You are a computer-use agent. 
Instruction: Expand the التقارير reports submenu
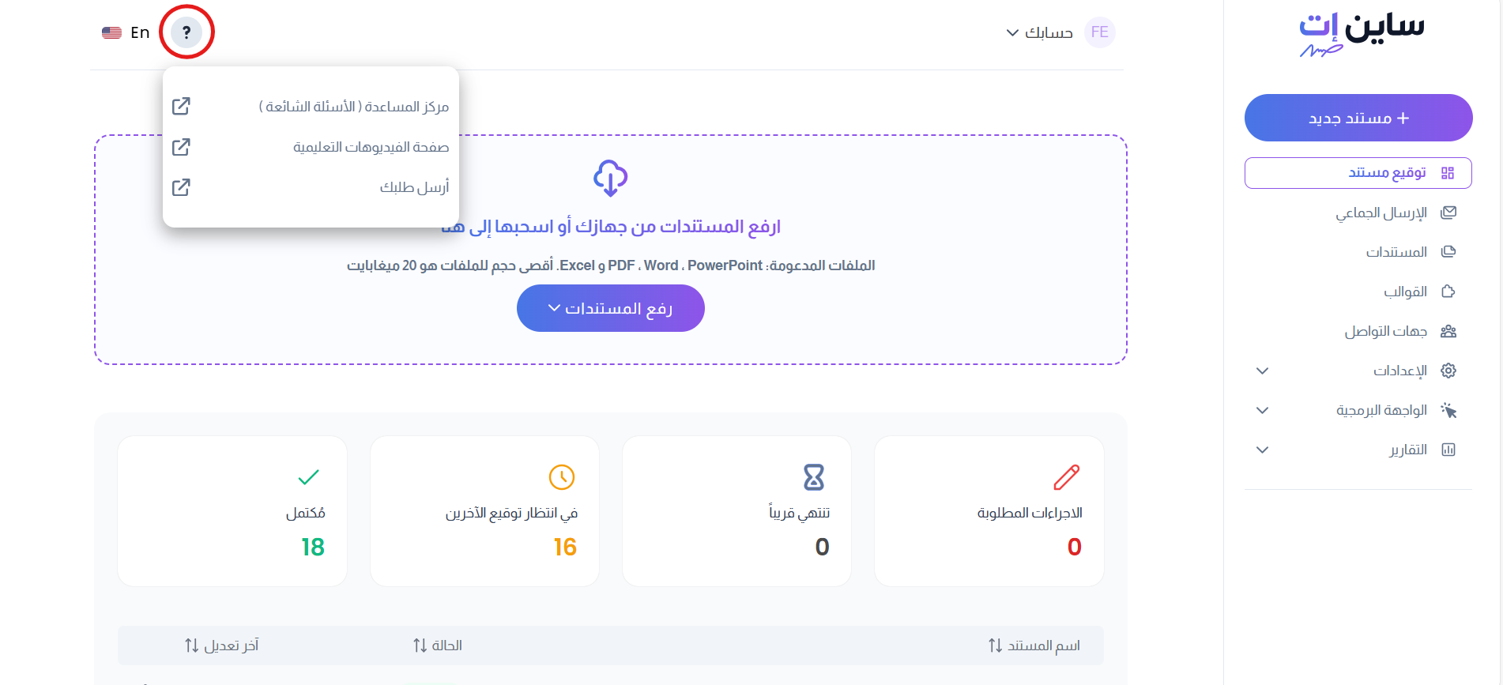[1262, 450]
